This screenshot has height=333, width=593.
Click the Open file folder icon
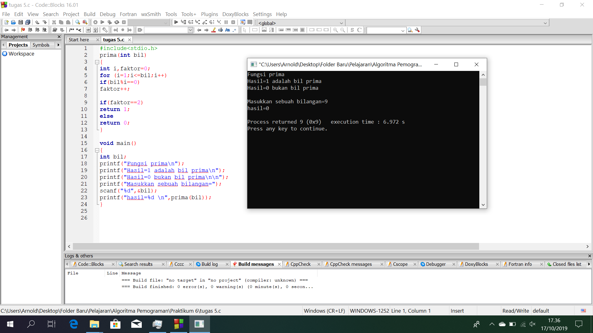[x=13, y=22]
